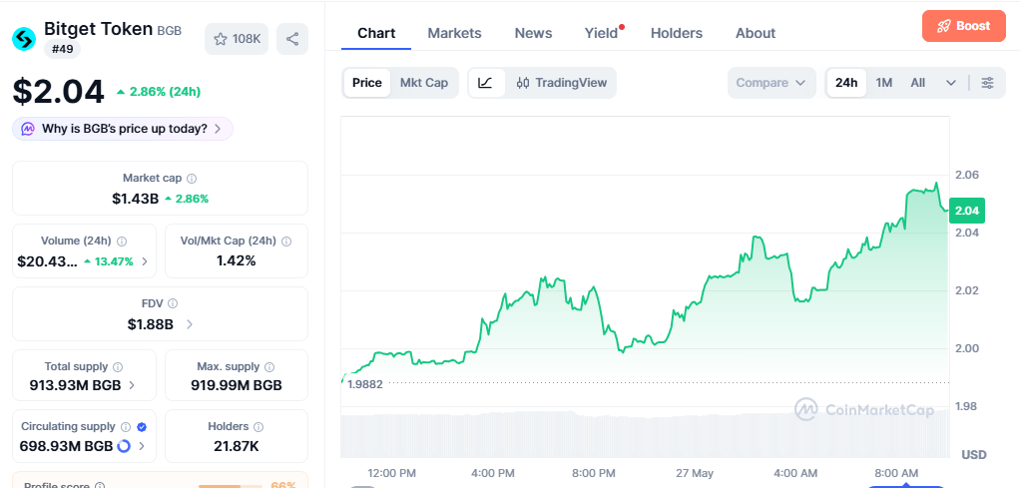1020x488 pixels.
Task: Click the #49 rank badge
Action: click(x=63, y=49)
